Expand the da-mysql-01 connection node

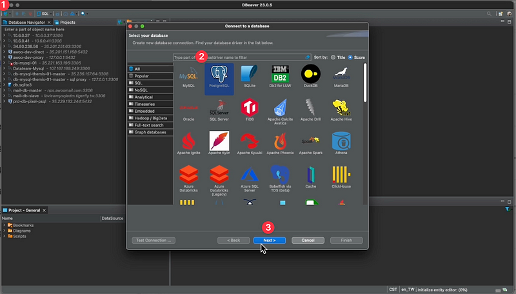[5, 63]
